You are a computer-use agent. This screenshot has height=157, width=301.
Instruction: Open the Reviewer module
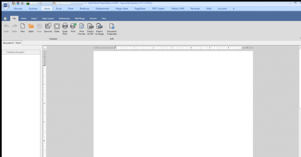coord(195,9)
